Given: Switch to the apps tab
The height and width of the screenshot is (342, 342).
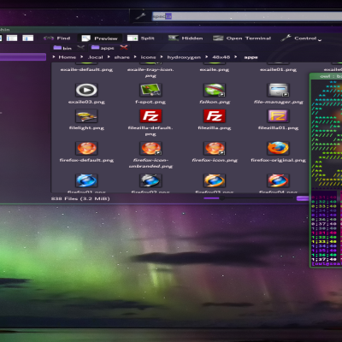Looking at the screenshot, I should tap(103, 48).
